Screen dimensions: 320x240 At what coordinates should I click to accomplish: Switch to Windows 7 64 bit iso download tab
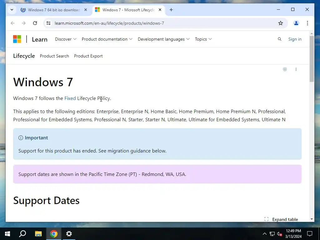pos(54,10)
